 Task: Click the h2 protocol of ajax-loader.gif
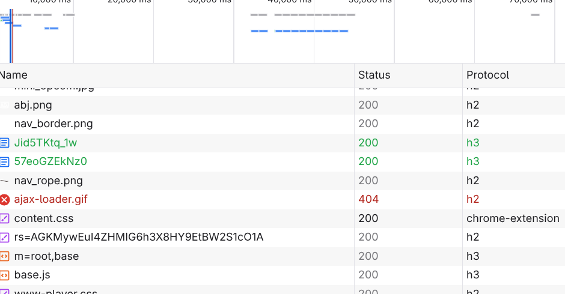[473, 199]
